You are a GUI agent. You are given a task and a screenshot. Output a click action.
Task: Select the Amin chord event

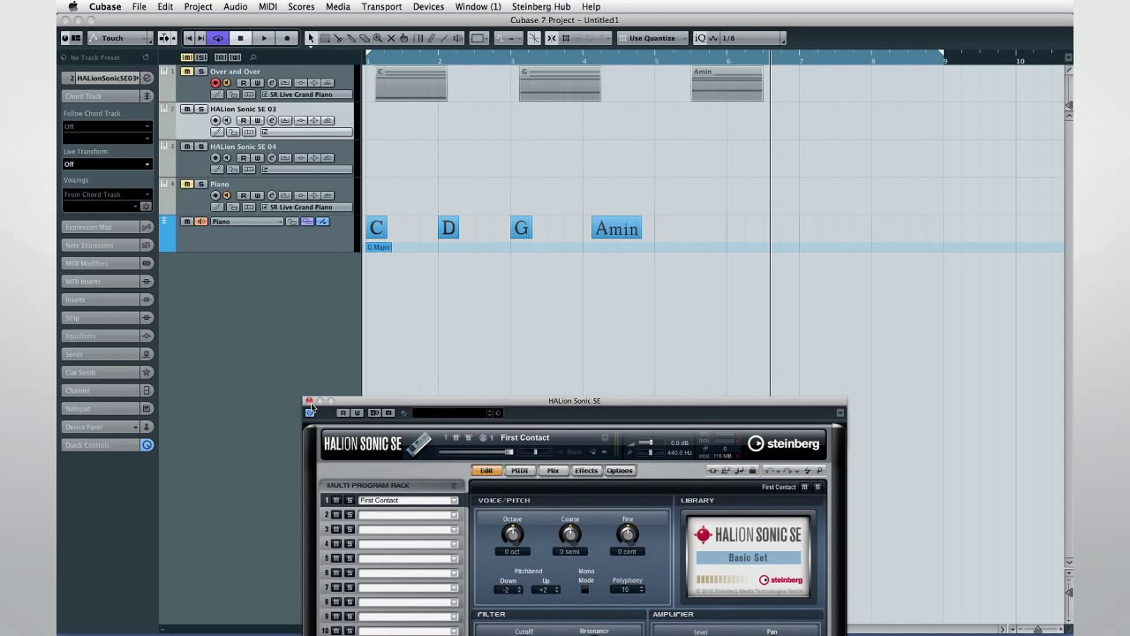pos(616,228)
